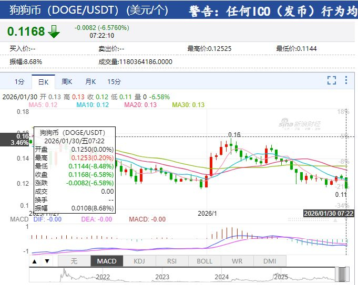
Task: Click the 0.16 peak price annotation
Action: point(234,134)
